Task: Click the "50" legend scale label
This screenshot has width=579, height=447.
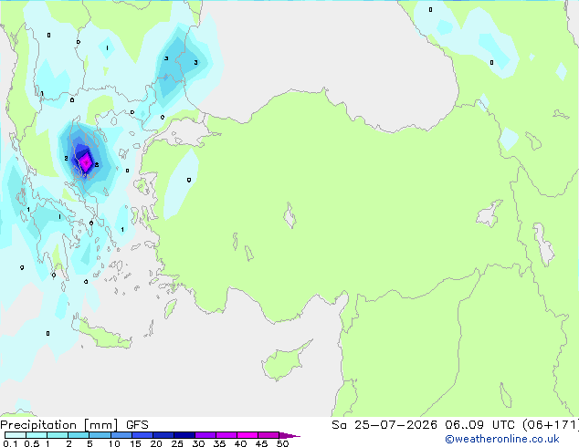Action: 282,443
